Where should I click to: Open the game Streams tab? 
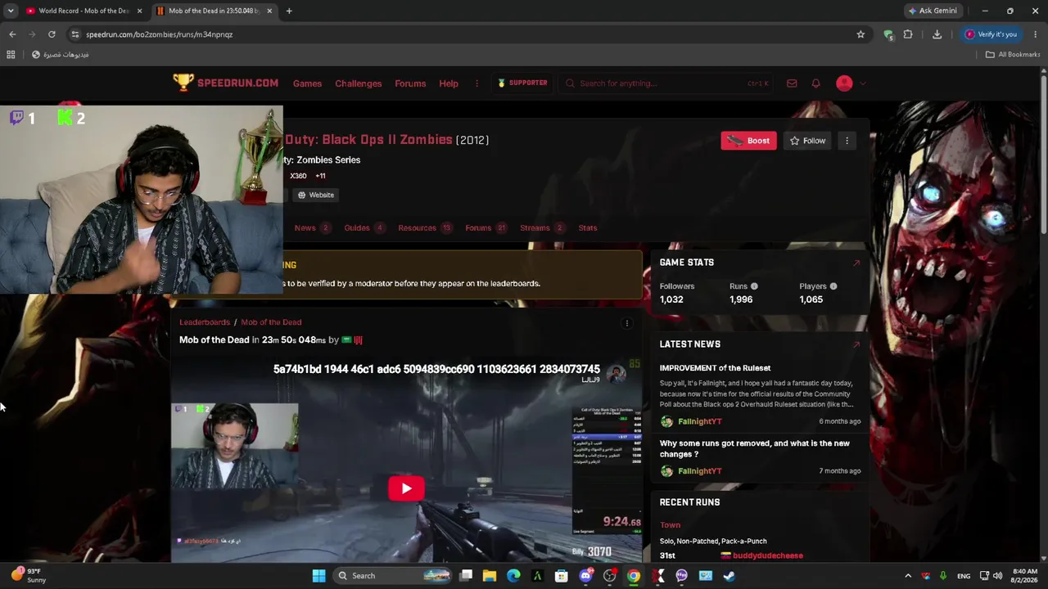click(543, 228)
